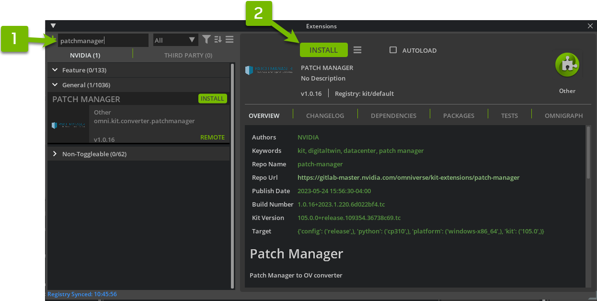
Task: Click the search field containing patchmanager
Action: click(x=103, y=40)
